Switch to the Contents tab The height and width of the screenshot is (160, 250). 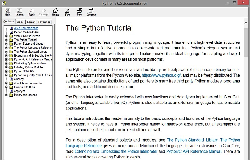pyautogui.click(x=9, y=22)
